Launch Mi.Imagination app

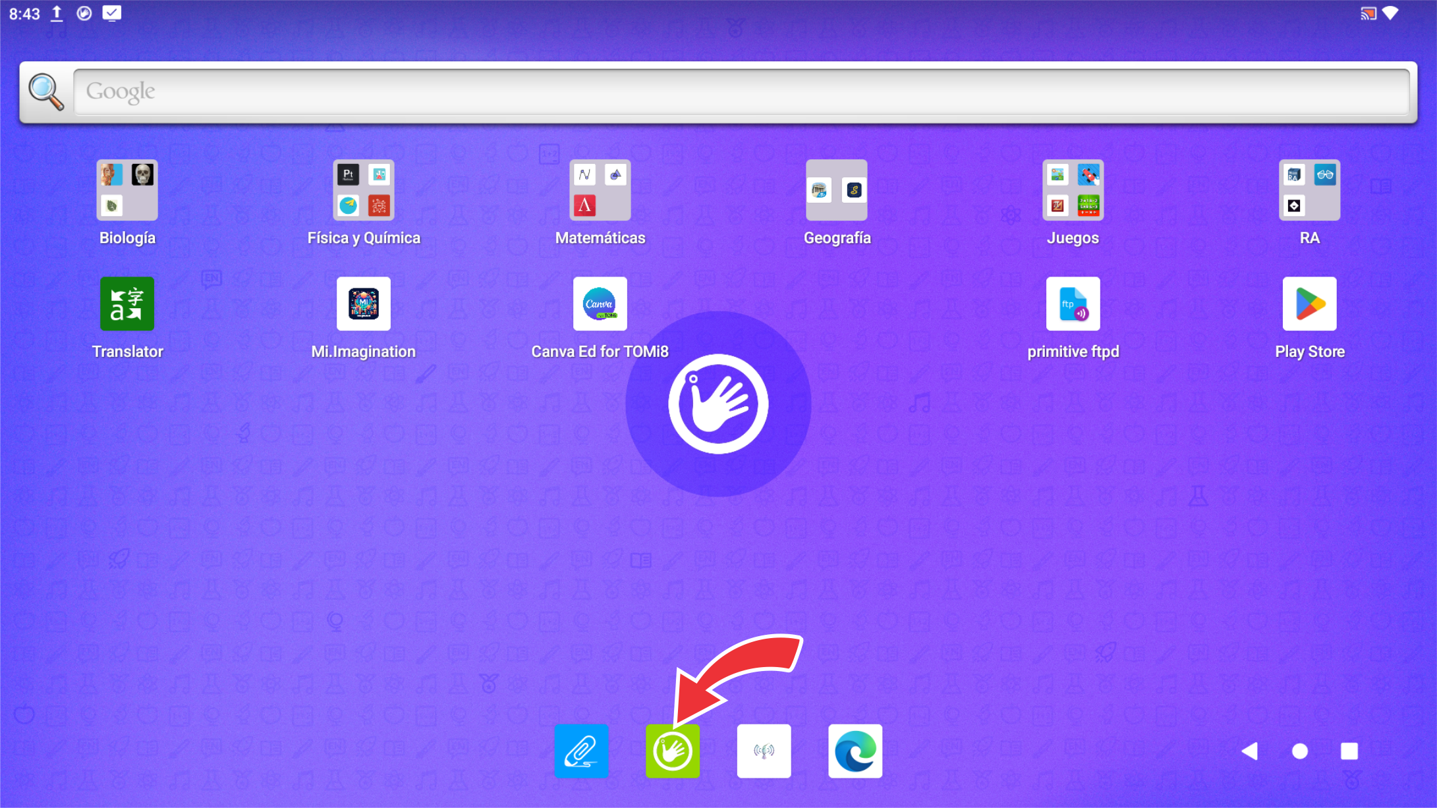[364, 304]
